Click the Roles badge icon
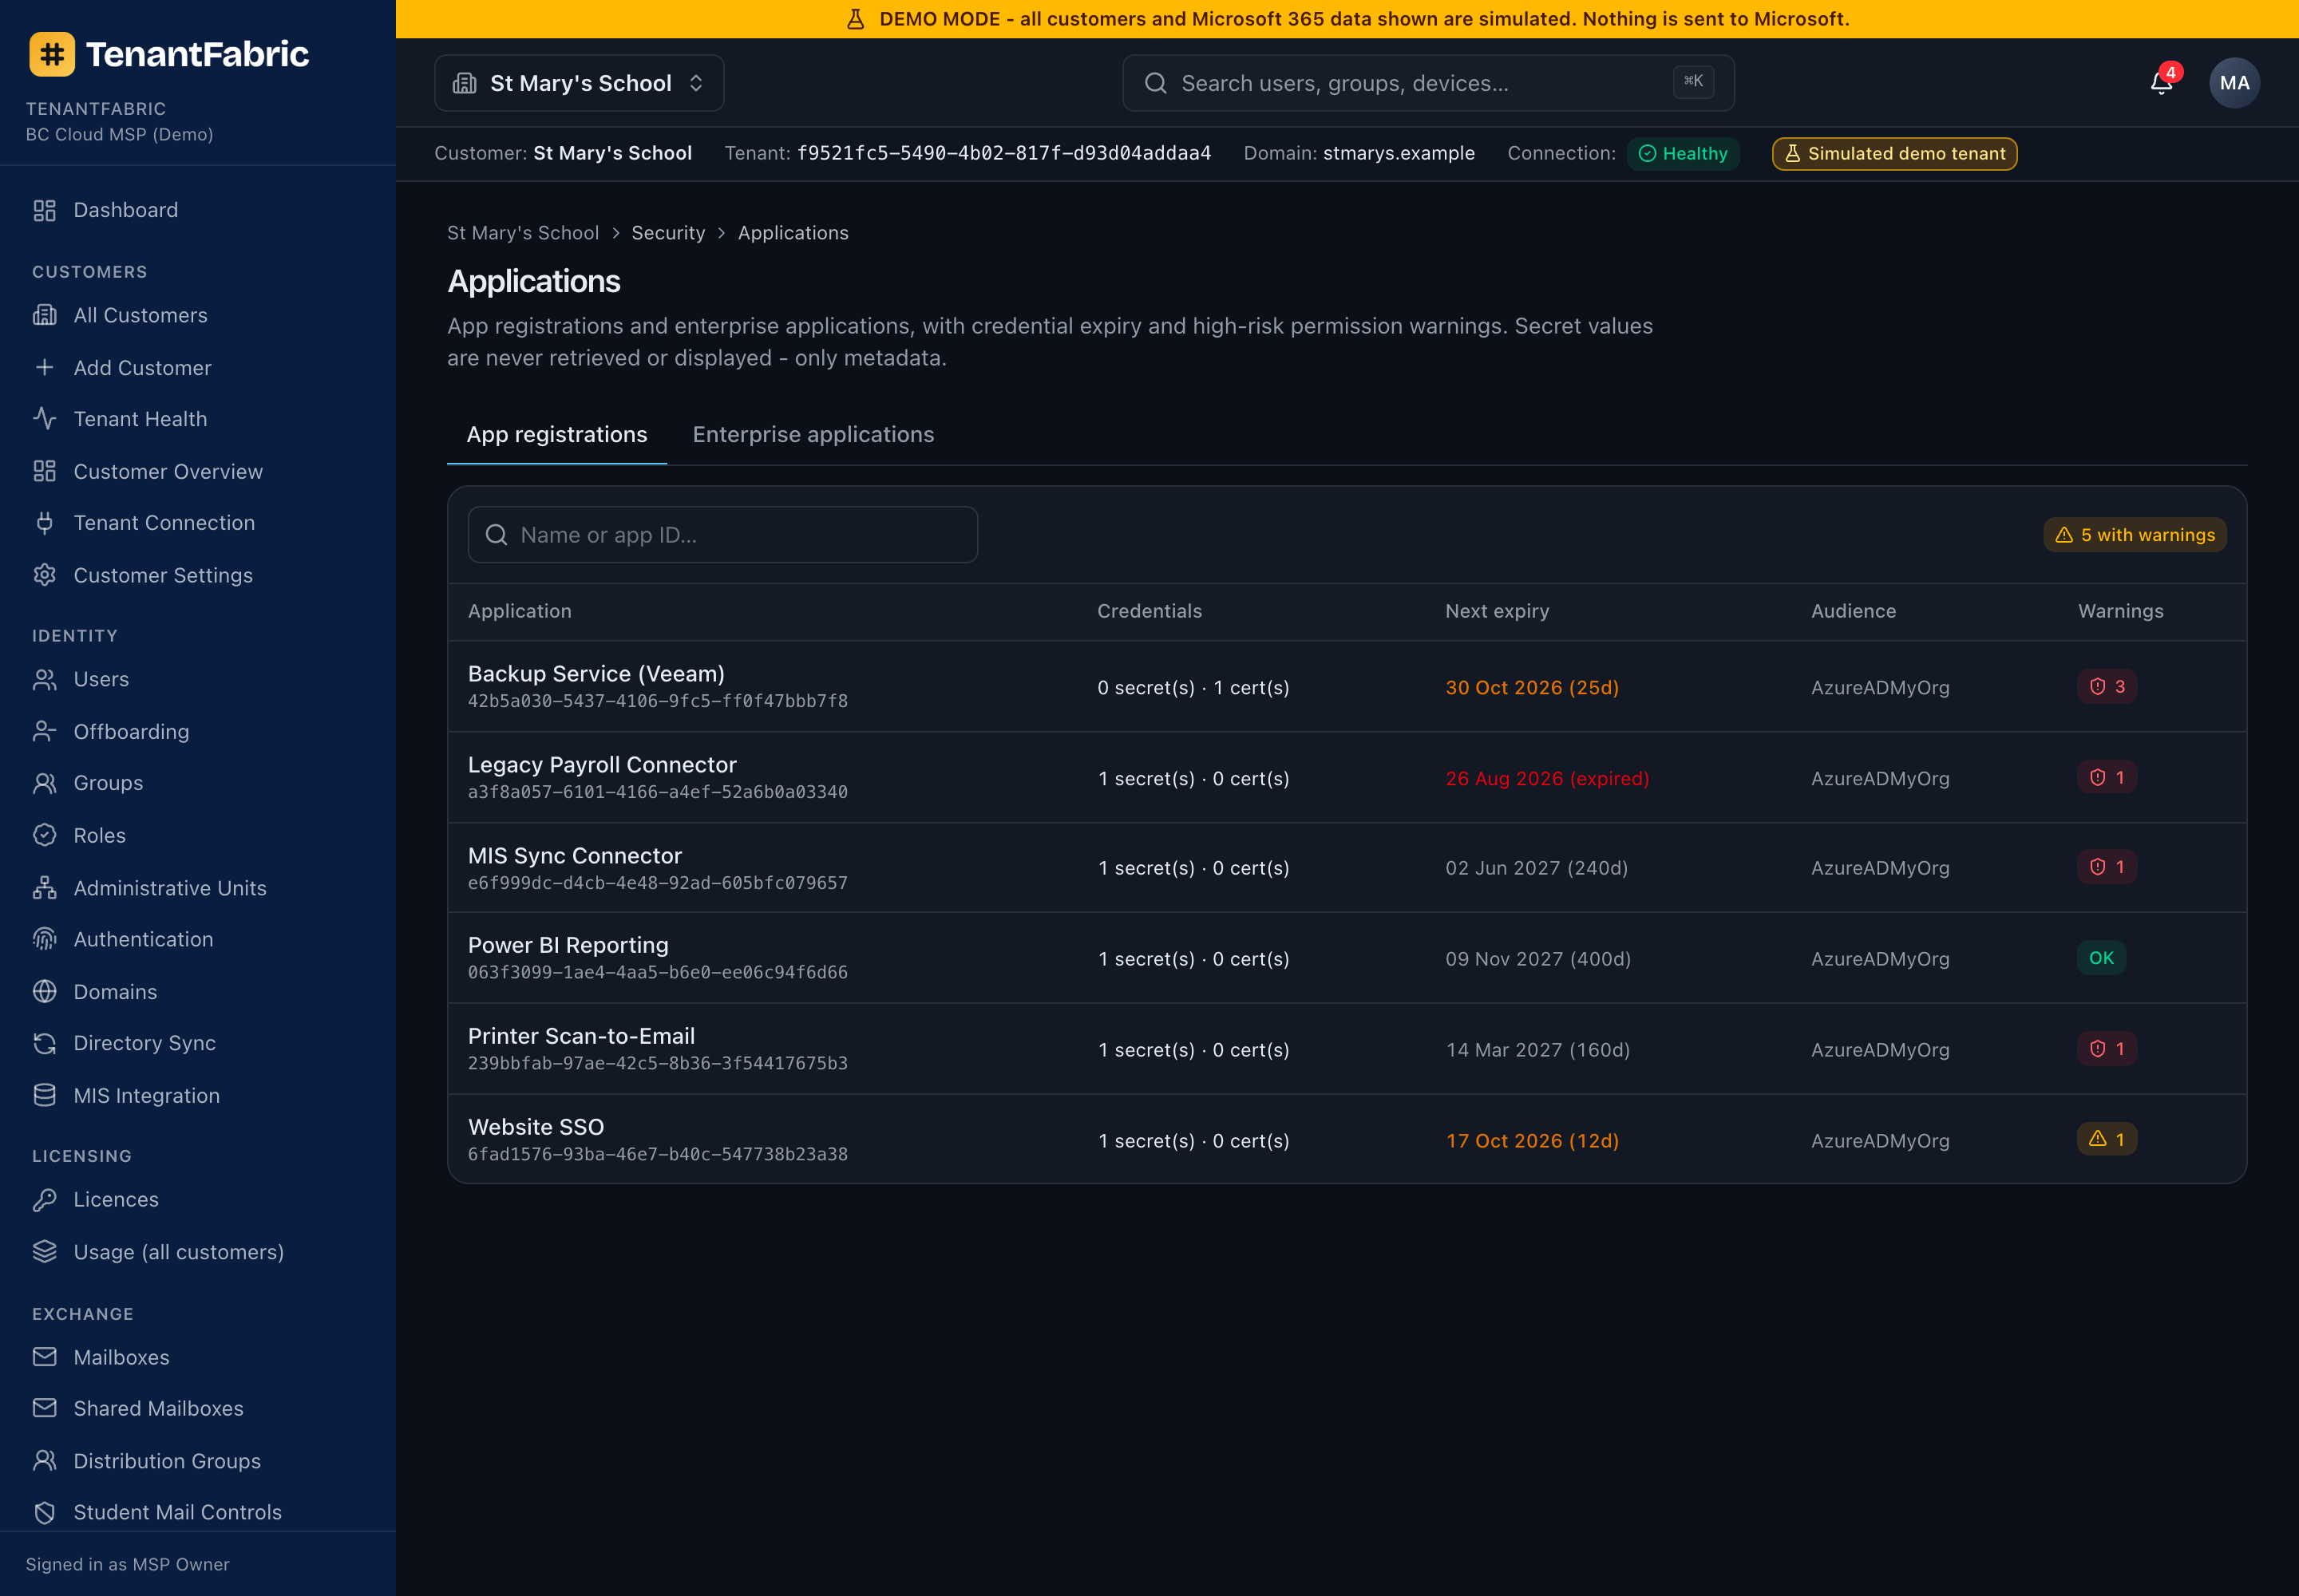The width and height of the screenshot is (2299, 1596). click(44, 835)
